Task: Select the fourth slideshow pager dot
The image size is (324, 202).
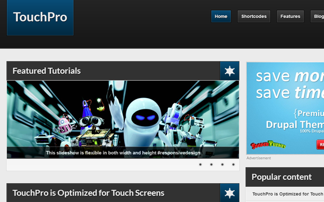Action: pyautogui.click(x=233, y=164)
